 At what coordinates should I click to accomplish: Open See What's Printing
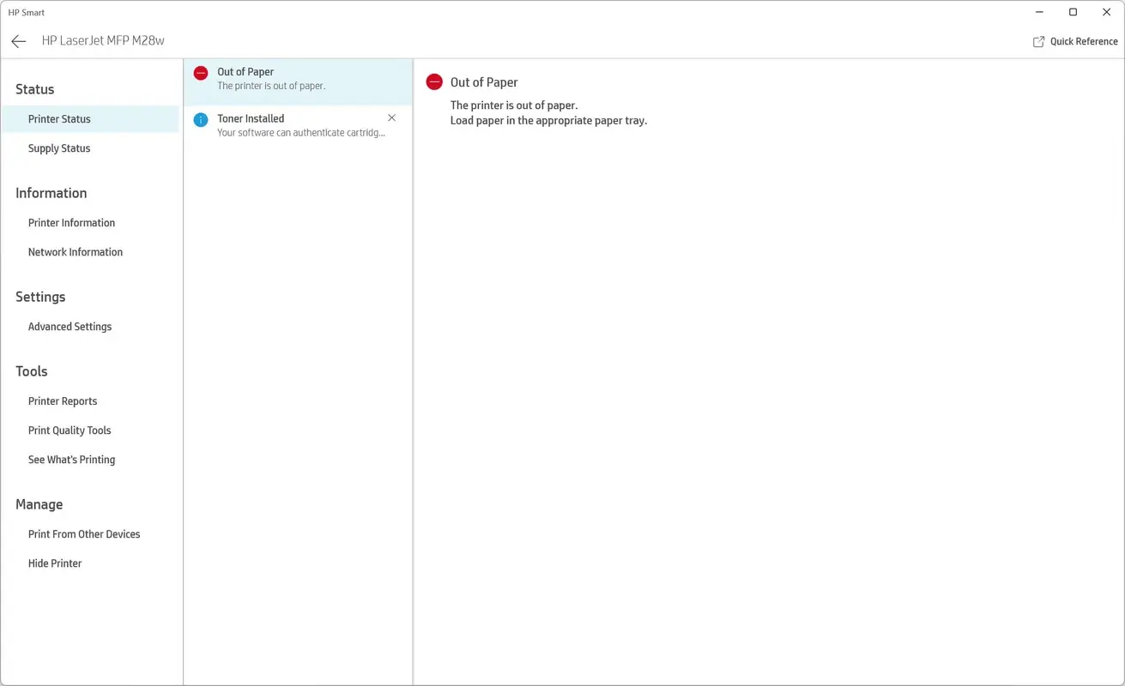tap(71, 459)
